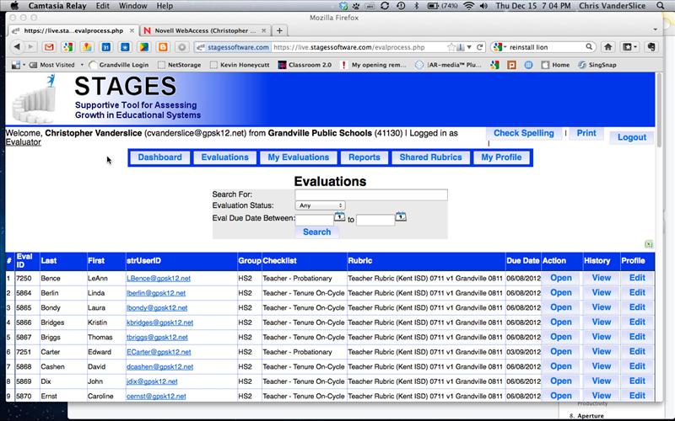Click the Last column header
The width and height of the screenshot is (675, 421).
point(49,261)
